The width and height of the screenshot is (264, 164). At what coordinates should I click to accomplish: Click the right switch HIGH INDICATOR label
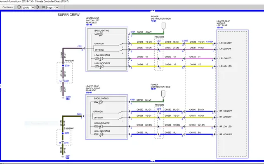(102, 131)
